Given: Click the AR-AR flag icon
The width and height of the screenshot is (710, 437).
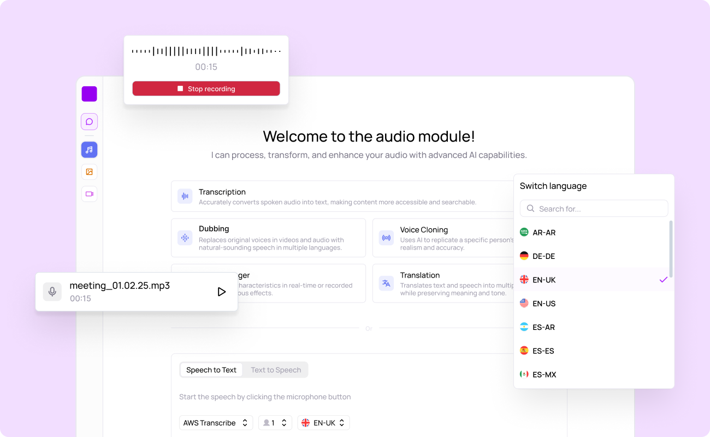Looking at the screenshot, I should coord(524,232).
